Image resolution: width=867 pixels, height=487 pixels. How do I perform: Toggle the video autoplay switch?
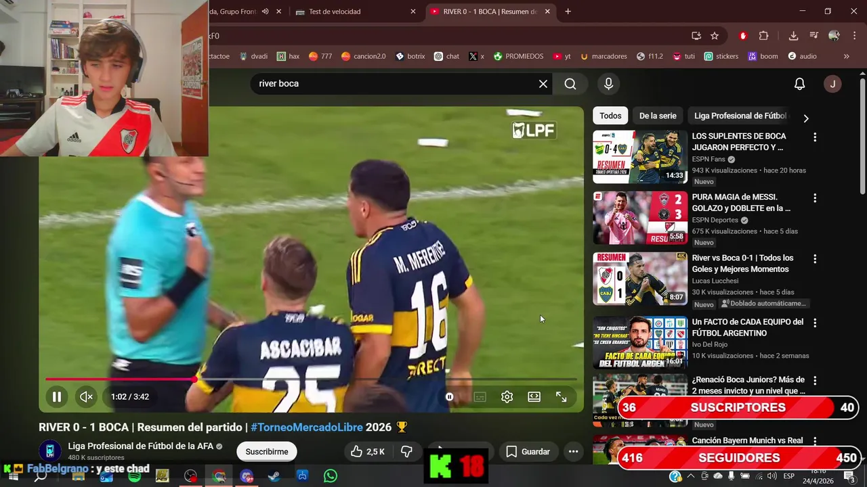(450, 397)
